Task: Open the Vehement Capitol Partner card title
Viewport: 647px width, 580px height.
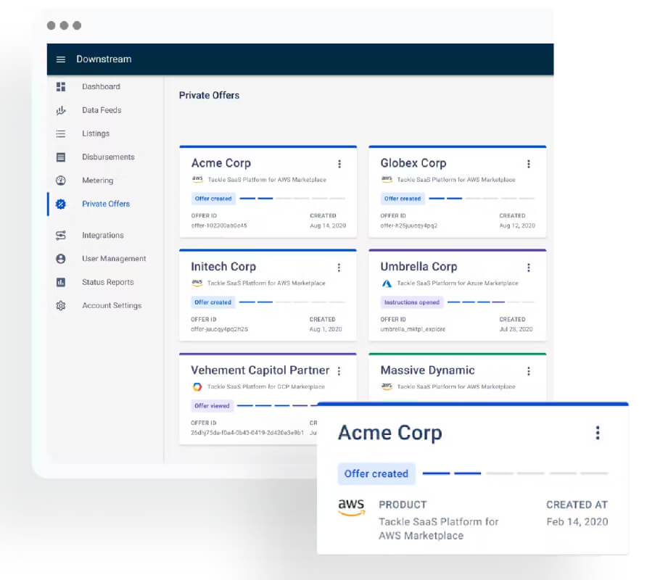Action: point(260,370)
